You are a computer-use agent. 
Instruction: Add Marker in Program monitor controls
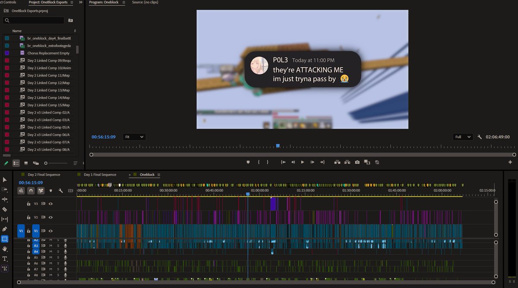click(248, 162)
